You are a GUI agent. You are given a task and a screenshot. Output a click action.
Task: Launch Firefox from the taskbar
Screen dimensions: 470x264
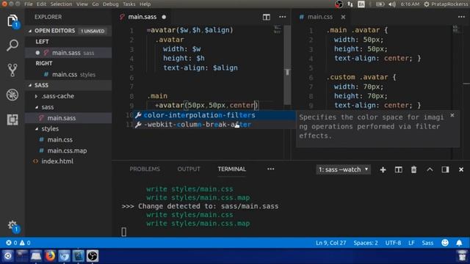(x=50, y=256)
